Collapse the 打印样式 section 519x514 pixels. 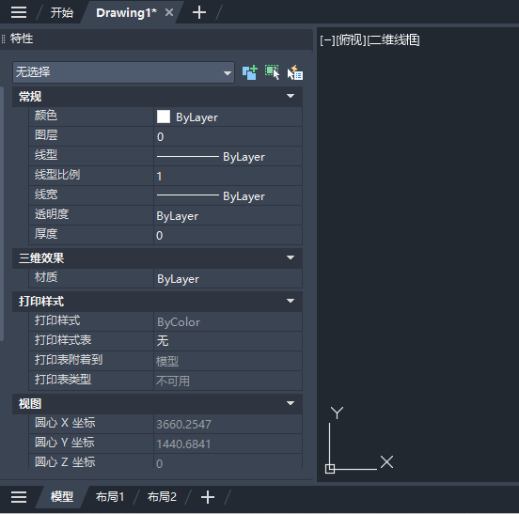pyautogui.click(x=291, y=301)
